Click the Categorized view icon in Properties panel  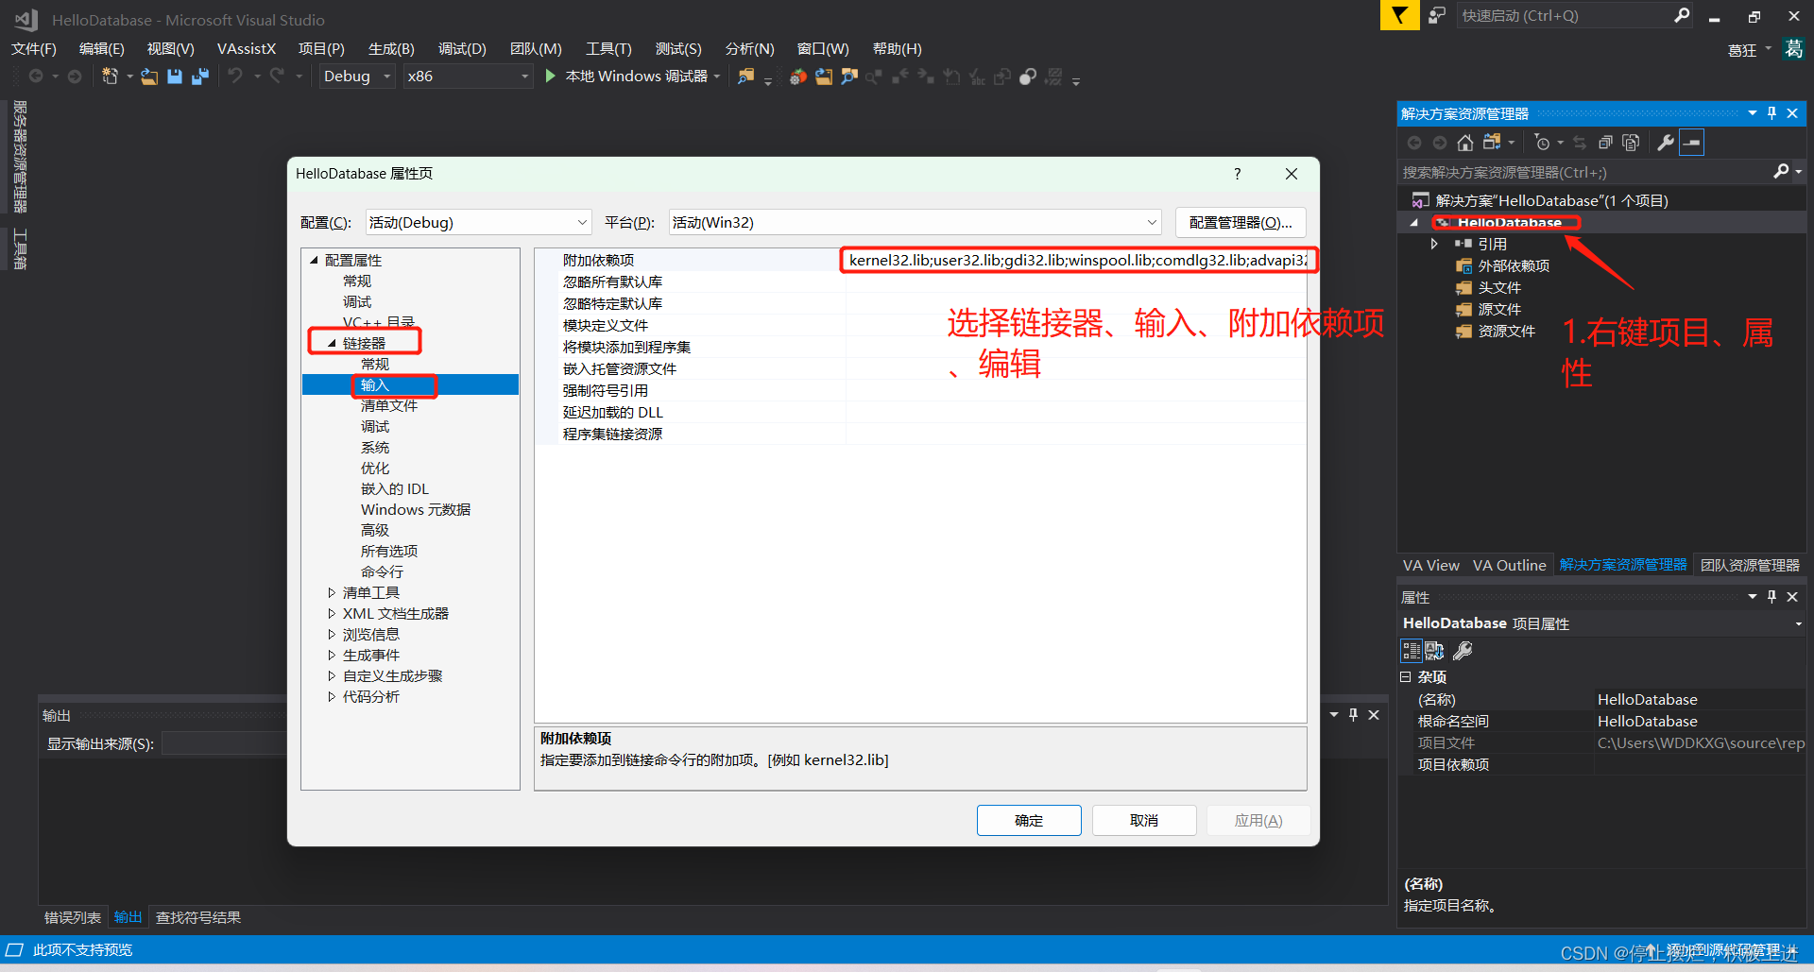1411,650
